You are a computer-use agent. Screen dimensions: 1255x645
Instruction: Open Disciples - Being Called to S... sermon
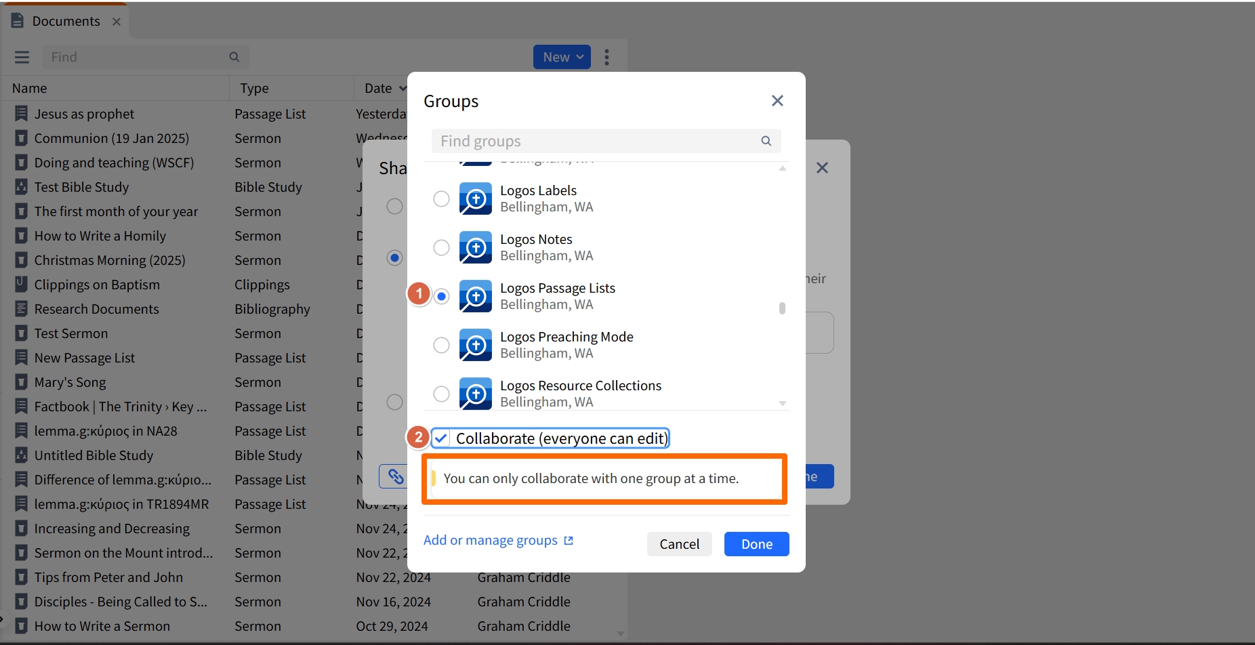pos(121,602)
